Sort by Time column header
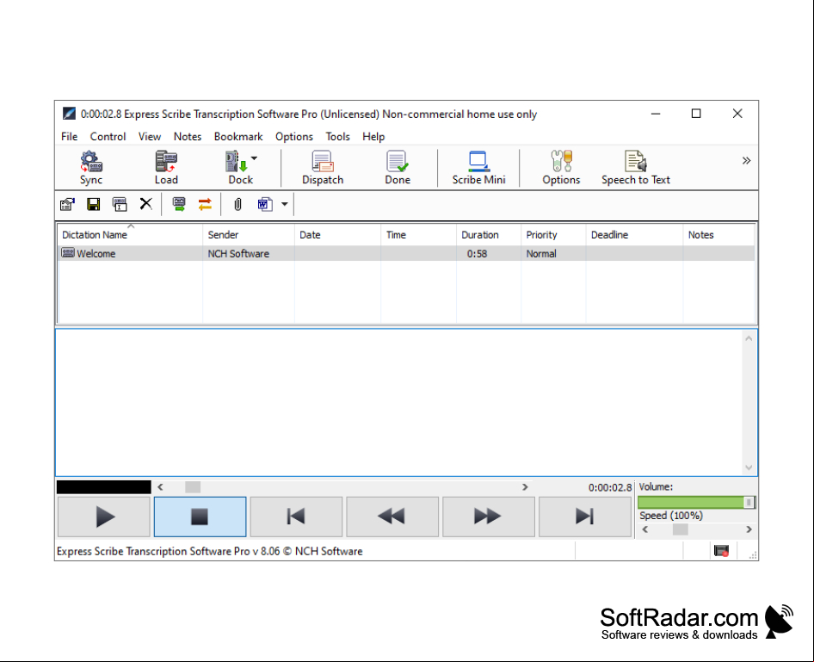This screenshot has width=814, height=662. [x=418, y=235]
